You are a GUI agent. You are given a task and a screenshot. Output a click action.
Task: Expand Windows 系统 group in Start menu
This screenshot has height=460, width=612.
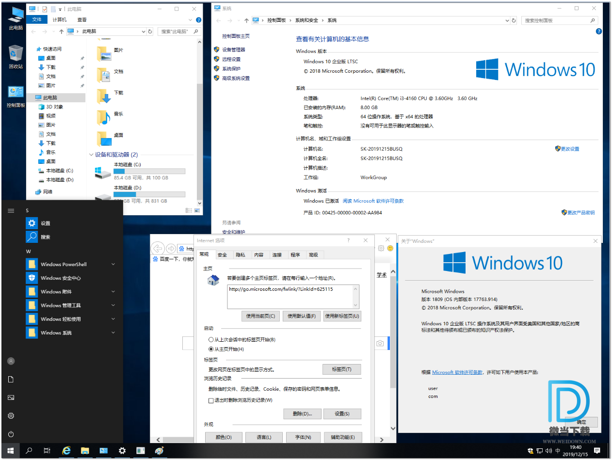pyautogui.click(x=113, y=333)
